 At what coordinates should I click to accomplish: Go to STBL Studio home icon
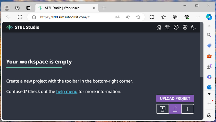[159, 27]
